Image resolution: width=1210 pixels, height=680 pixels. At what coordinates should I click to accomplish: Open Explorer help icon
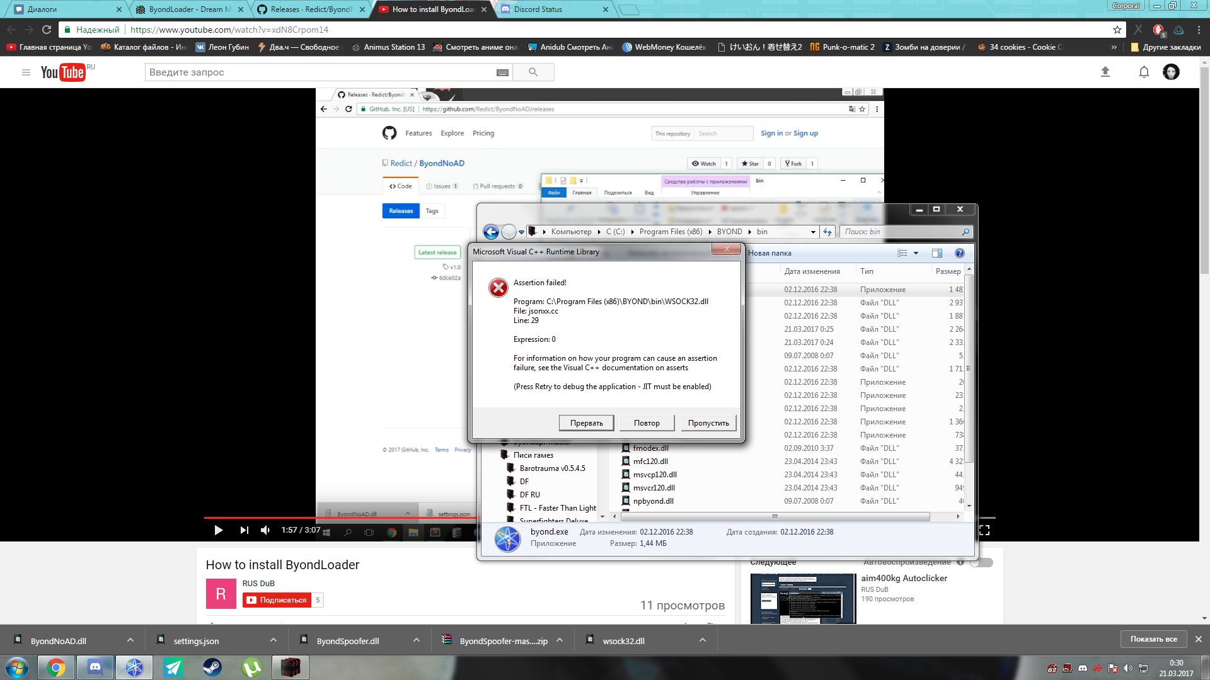959,253
